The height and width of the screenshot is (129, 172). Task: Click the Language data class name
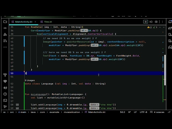(x=47, y=84)
